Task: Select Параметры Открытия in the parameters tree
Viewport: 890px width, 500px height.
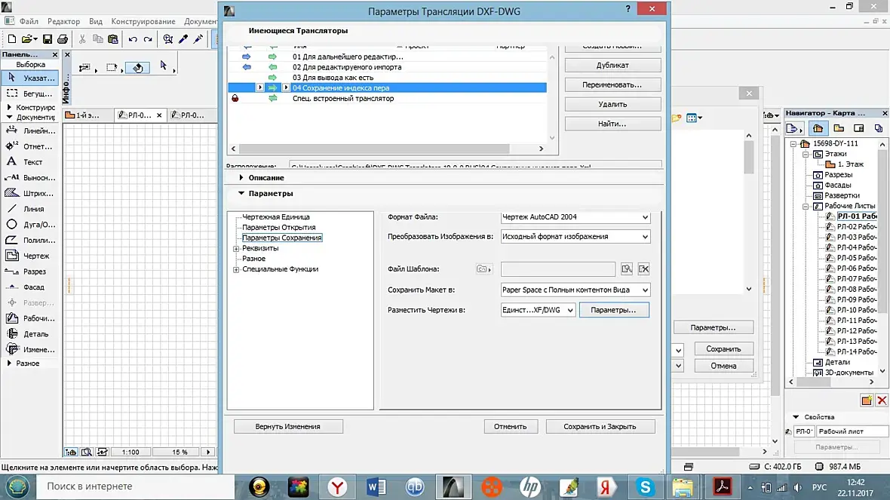Action: pyautogui.click(x=279, y=227)
